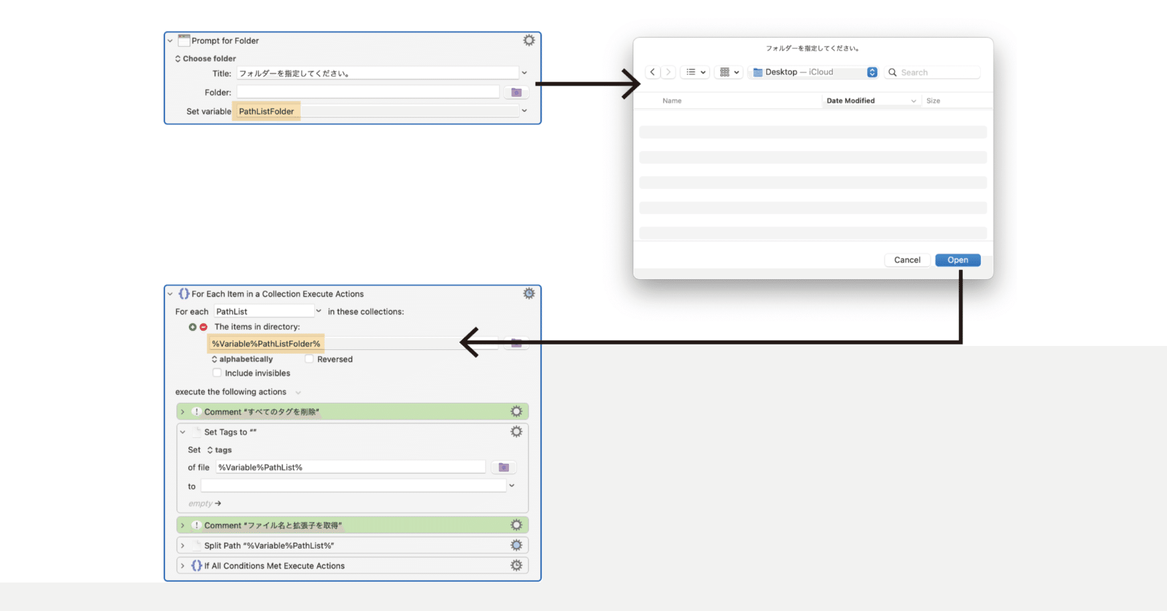Click the If All Conditions braces icon

click(x=196, y=566)
